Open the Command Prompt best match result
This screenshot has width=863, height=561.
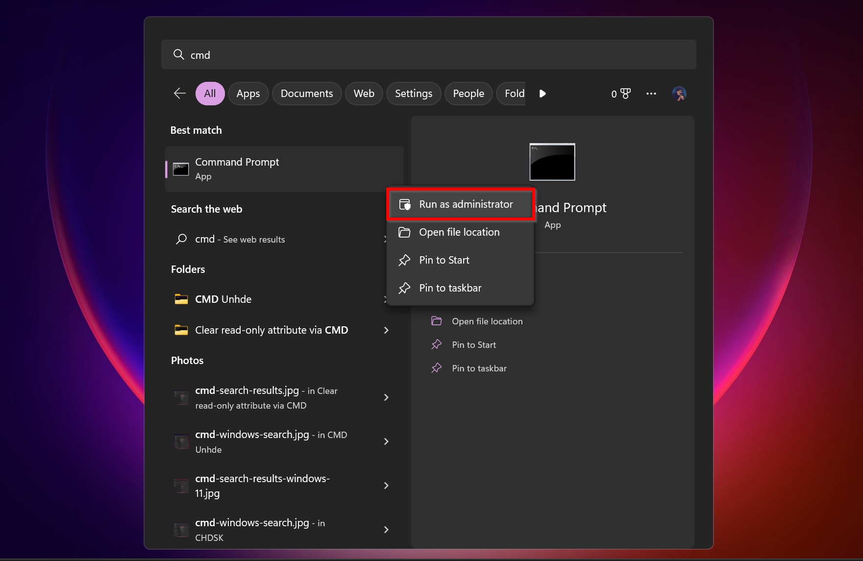tap(284, 169)
